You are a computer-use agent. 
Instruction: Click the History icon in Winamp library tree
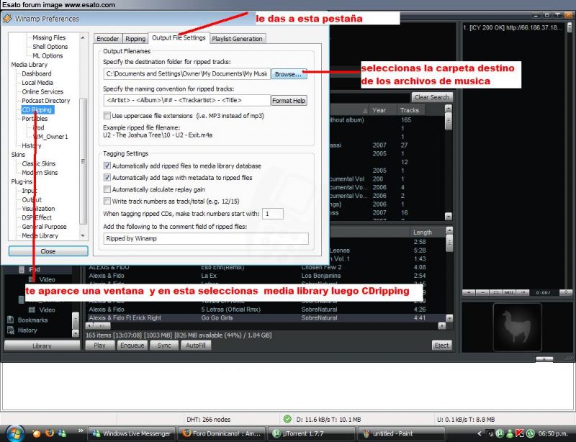click(x=11, y=330)
